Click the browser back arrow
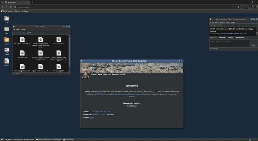 (3, 7)
